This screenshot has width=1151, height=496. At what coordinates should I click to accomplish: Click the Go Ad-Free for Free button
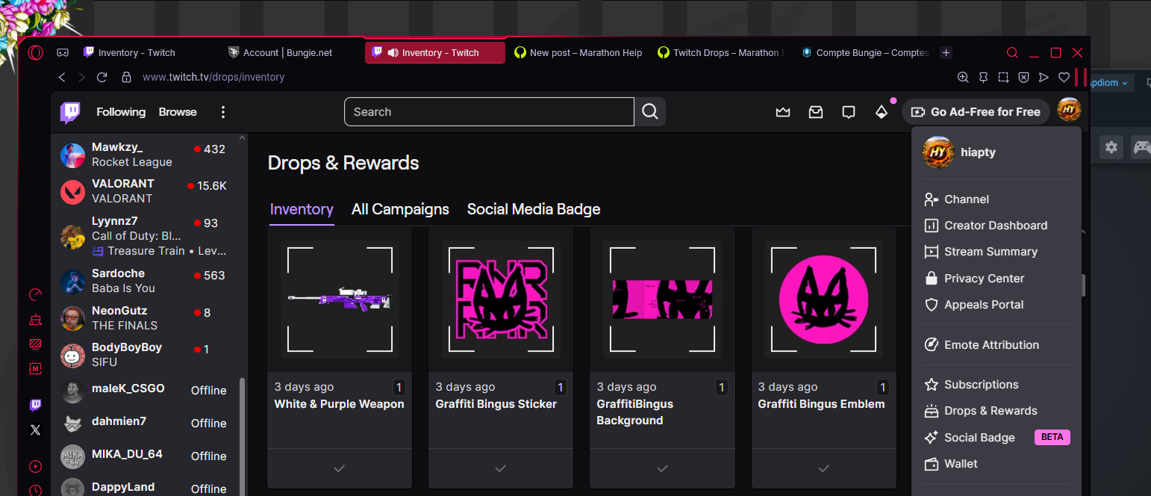[x=976, y=112]
